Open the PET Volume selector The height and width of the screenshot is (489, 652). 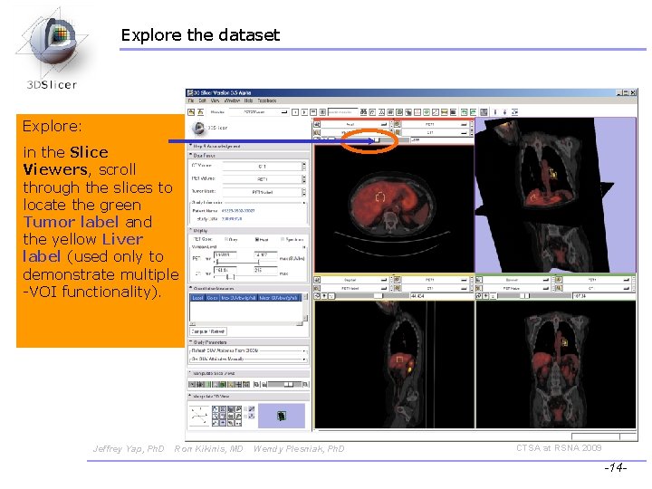264,179
